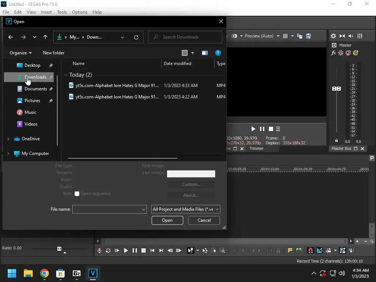Screen dimensions: 376x282
Task: Collapse the Today (2) group
Action: [x=66, y=75]
